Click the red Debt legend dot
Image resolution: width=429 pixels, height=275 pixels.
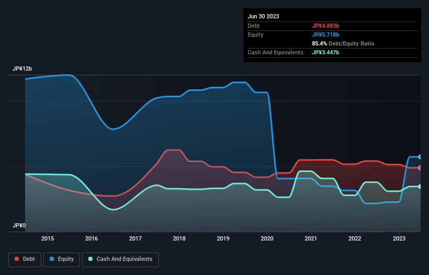[x=17, y=259]
